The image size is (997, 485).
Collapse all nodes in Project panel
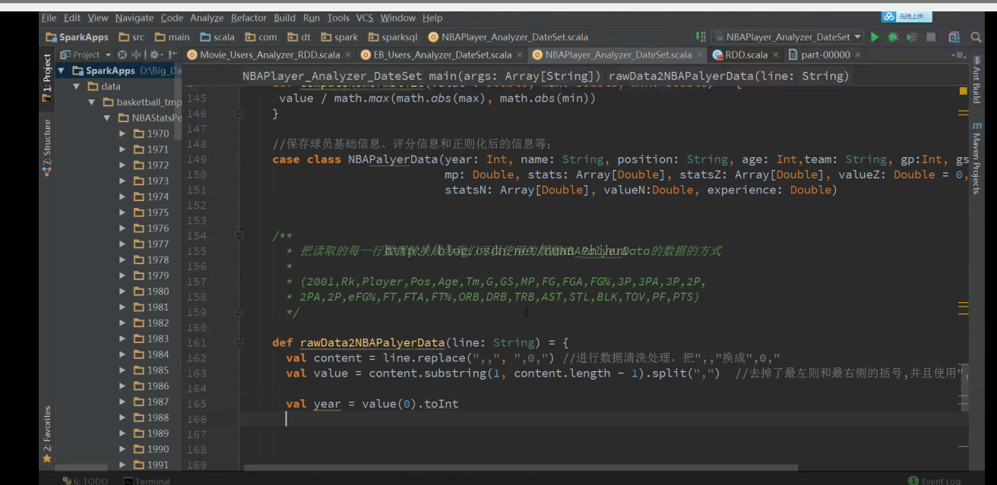138,55
